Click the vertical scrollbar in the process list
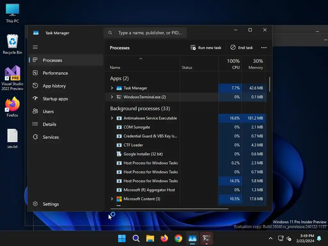The image size is (328, 246). tap(270, 84)
